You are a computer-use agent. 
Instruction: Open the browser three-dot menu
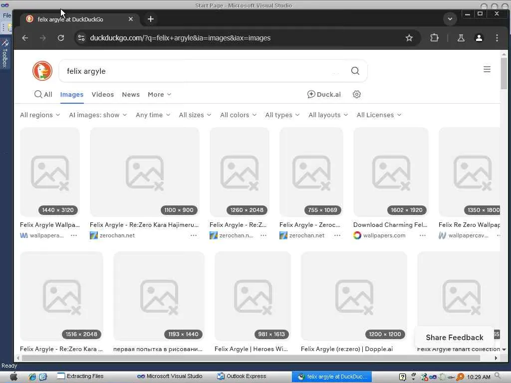tap(497, 38)
